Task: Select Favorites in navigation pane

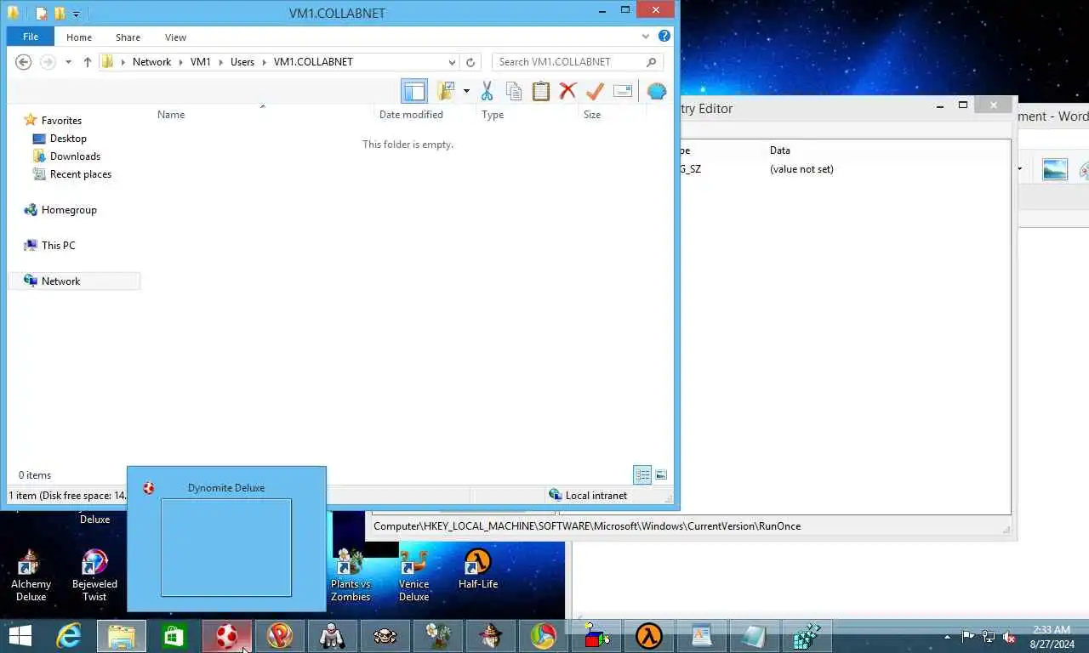Action: (x=61, y=120)
